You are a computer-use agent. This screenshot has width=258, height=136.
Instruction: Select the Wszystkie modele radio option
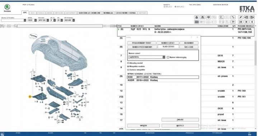(128, 67)
